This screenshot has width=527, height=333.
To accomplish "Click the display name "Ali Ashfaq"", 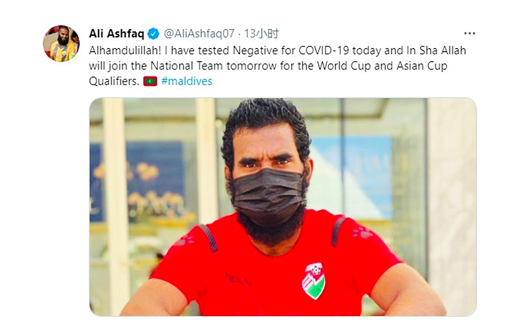I will pos(116,34).
